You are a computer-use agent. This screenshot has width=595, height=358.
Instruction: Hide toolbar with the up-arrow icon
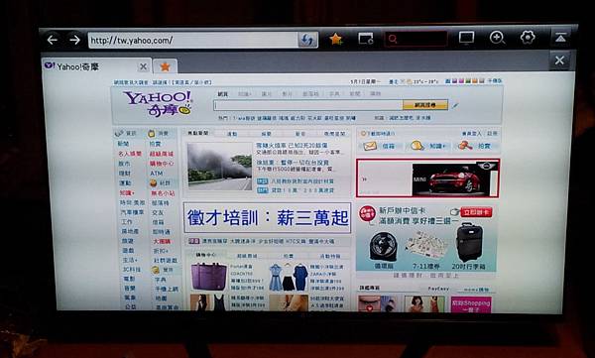[560, 38]
